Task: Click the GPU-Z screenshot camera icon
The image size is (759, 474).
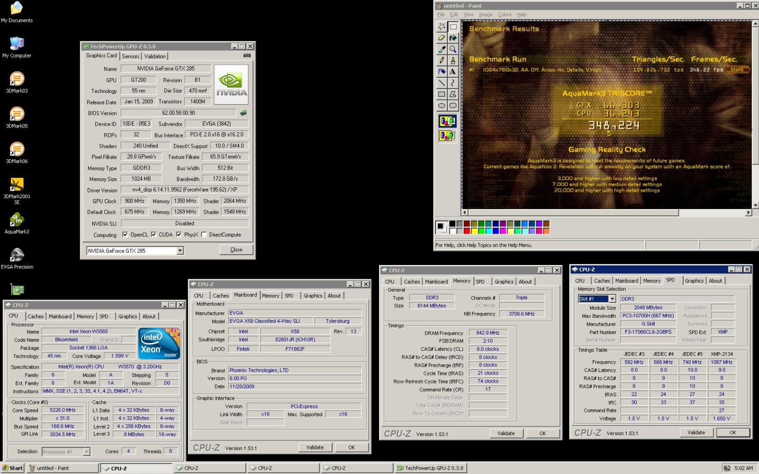Action: 247,55
